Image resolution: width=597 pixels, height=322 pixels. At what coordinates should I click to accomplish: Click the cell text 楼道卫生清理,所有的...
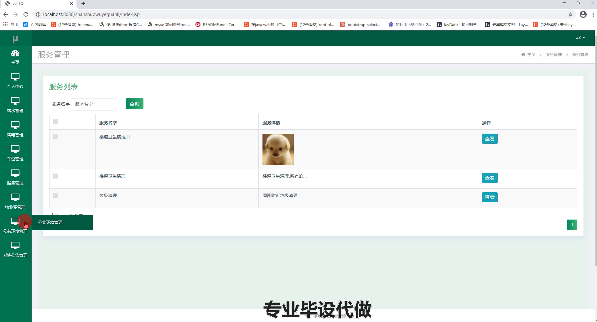[x=284, y=176]
